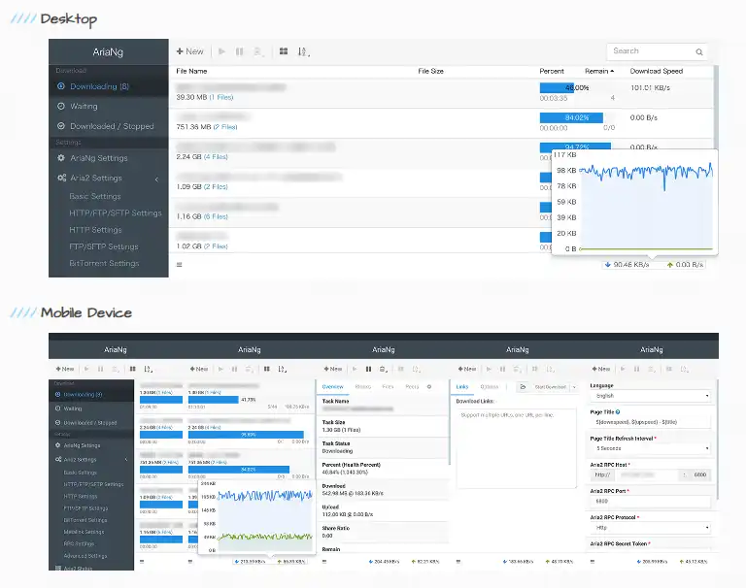Open the dropdown arrow beside Start Download
Screen dimensions: 746x588
tap(574, 387)
